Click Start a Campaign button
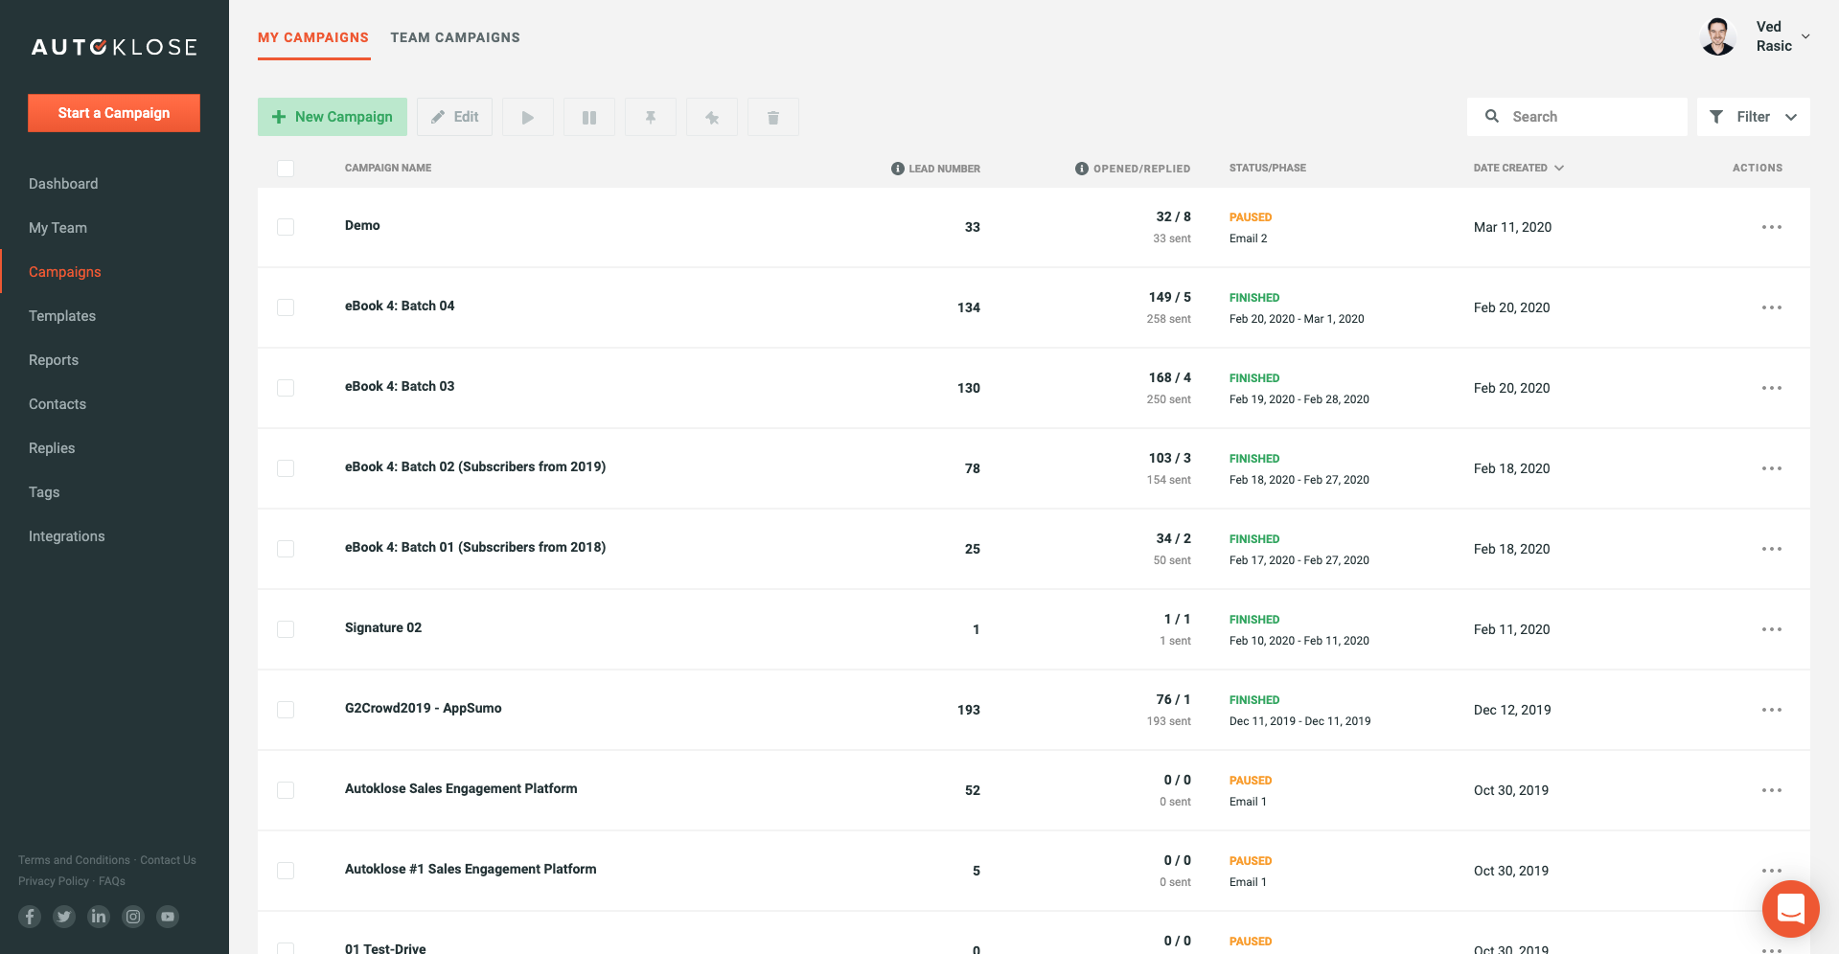Screen dimensions: 1839x954 point(114,113)
